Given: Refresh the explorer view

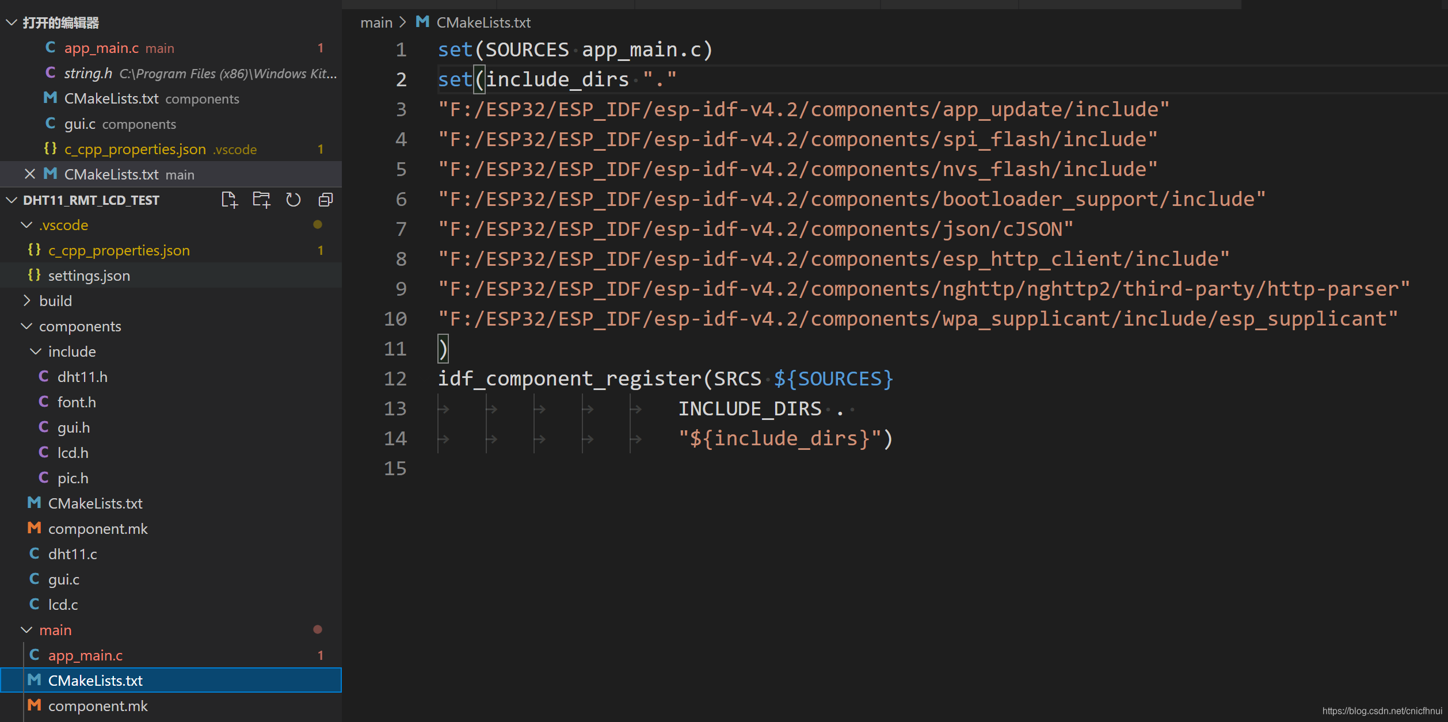Looking at the screenshot, I should [294, 200].
